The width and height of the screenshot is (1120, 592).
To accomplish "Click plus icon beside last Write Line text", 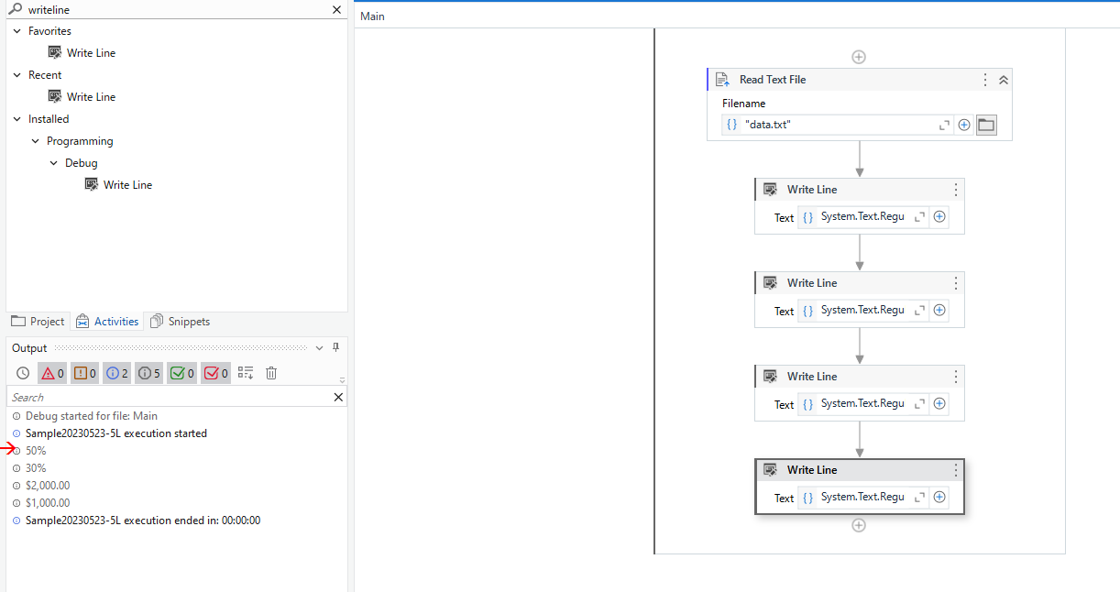I will click(x=939, y=497).
